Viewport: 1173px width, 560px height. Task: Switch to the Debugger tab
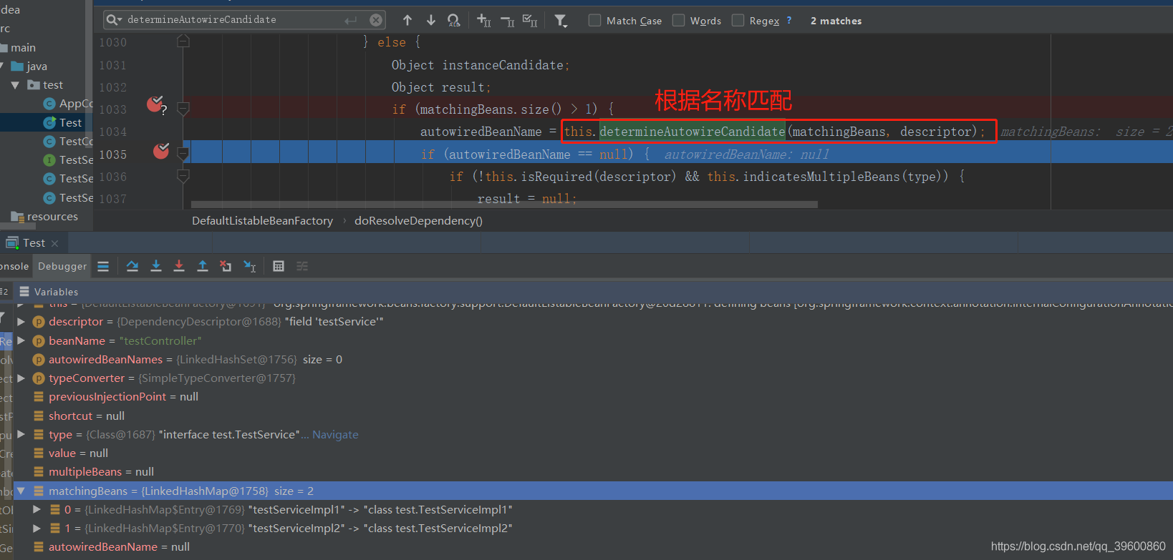tap(62, 266)
